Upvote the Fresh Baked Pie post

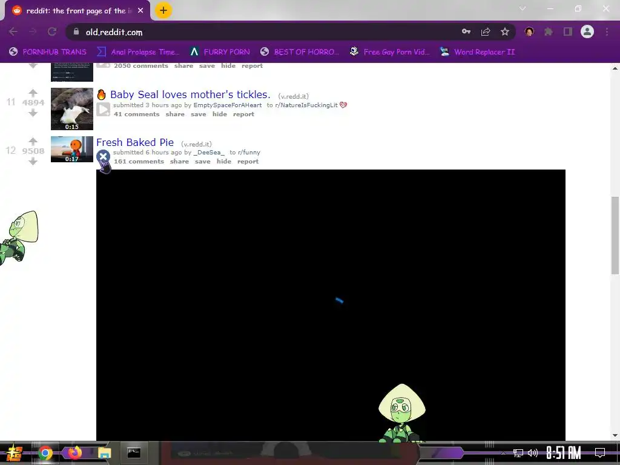click(x=33, y=141)
